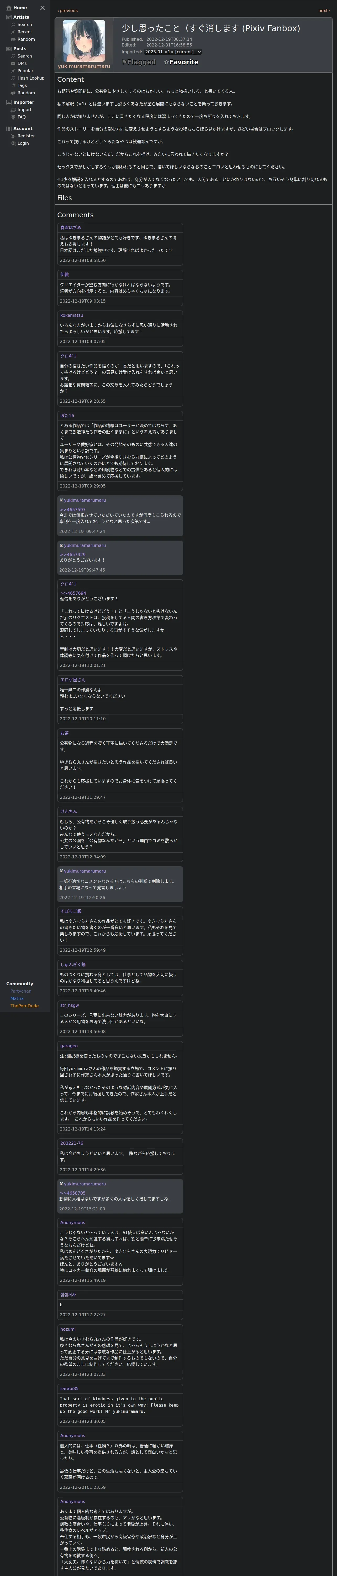The image size is (337, 1576).
Task: Click timestamp 2022-12-19T23:30:05
Action: coord(83,1421)
